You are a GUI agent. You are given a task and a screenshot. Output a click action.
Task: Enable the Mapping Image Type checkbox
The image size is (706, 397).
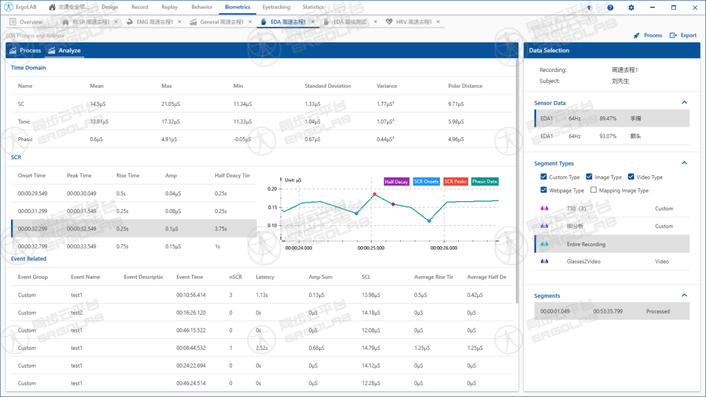(594, 190)
